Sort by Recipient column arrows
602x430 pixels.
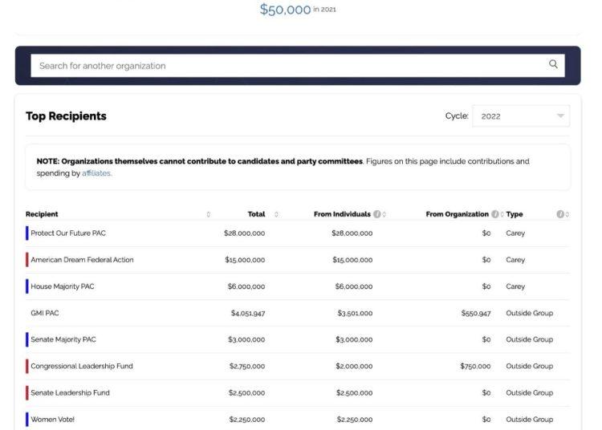click(209, 214)
